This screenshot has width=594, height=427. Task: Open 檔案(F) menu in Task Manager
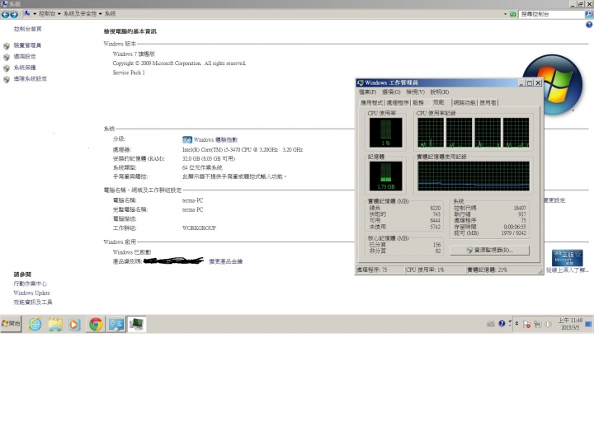coord(367,92)
